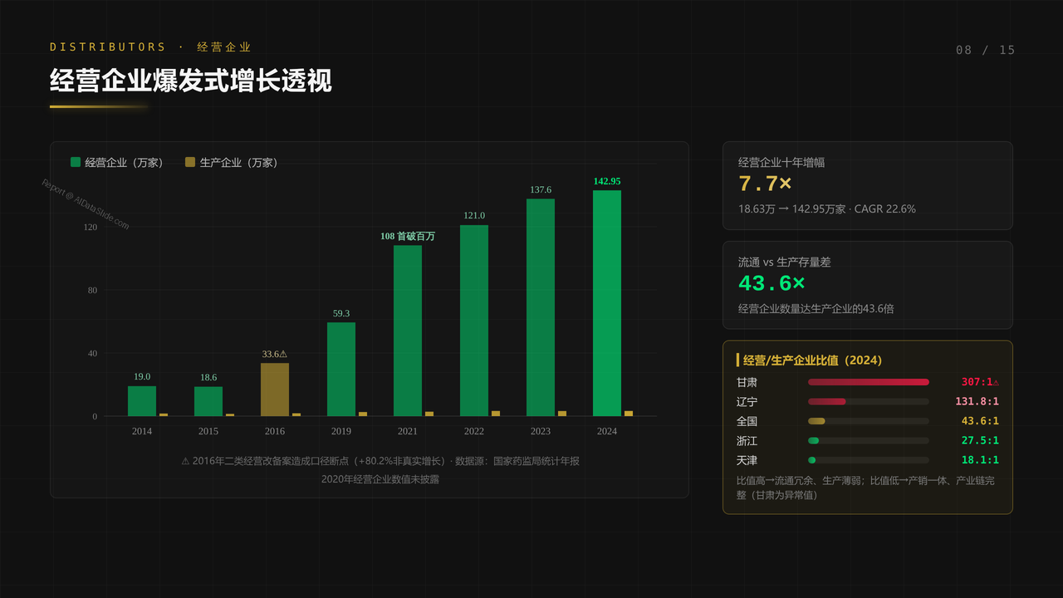The image size is (1063, 598).
Task: Click the 辽宁 ratio progress bar
Action: pyautogui.click(x=869, y=401)
